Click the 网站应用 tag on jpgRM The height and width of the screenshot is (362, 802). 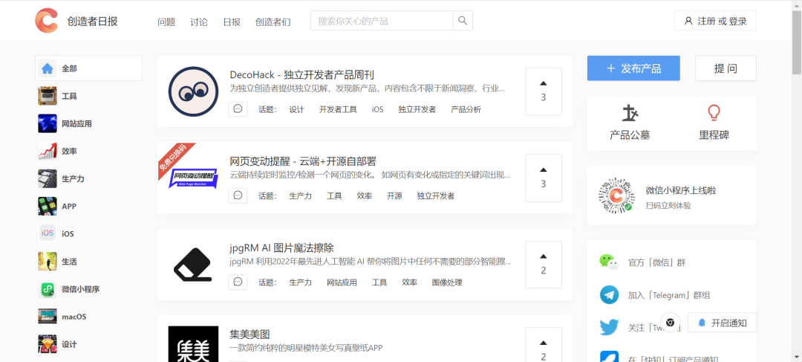[x=342, y=282]
